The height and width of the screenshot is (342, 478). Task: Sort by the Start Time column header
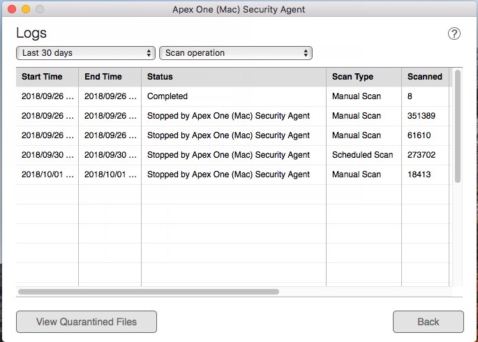[47, 77]
